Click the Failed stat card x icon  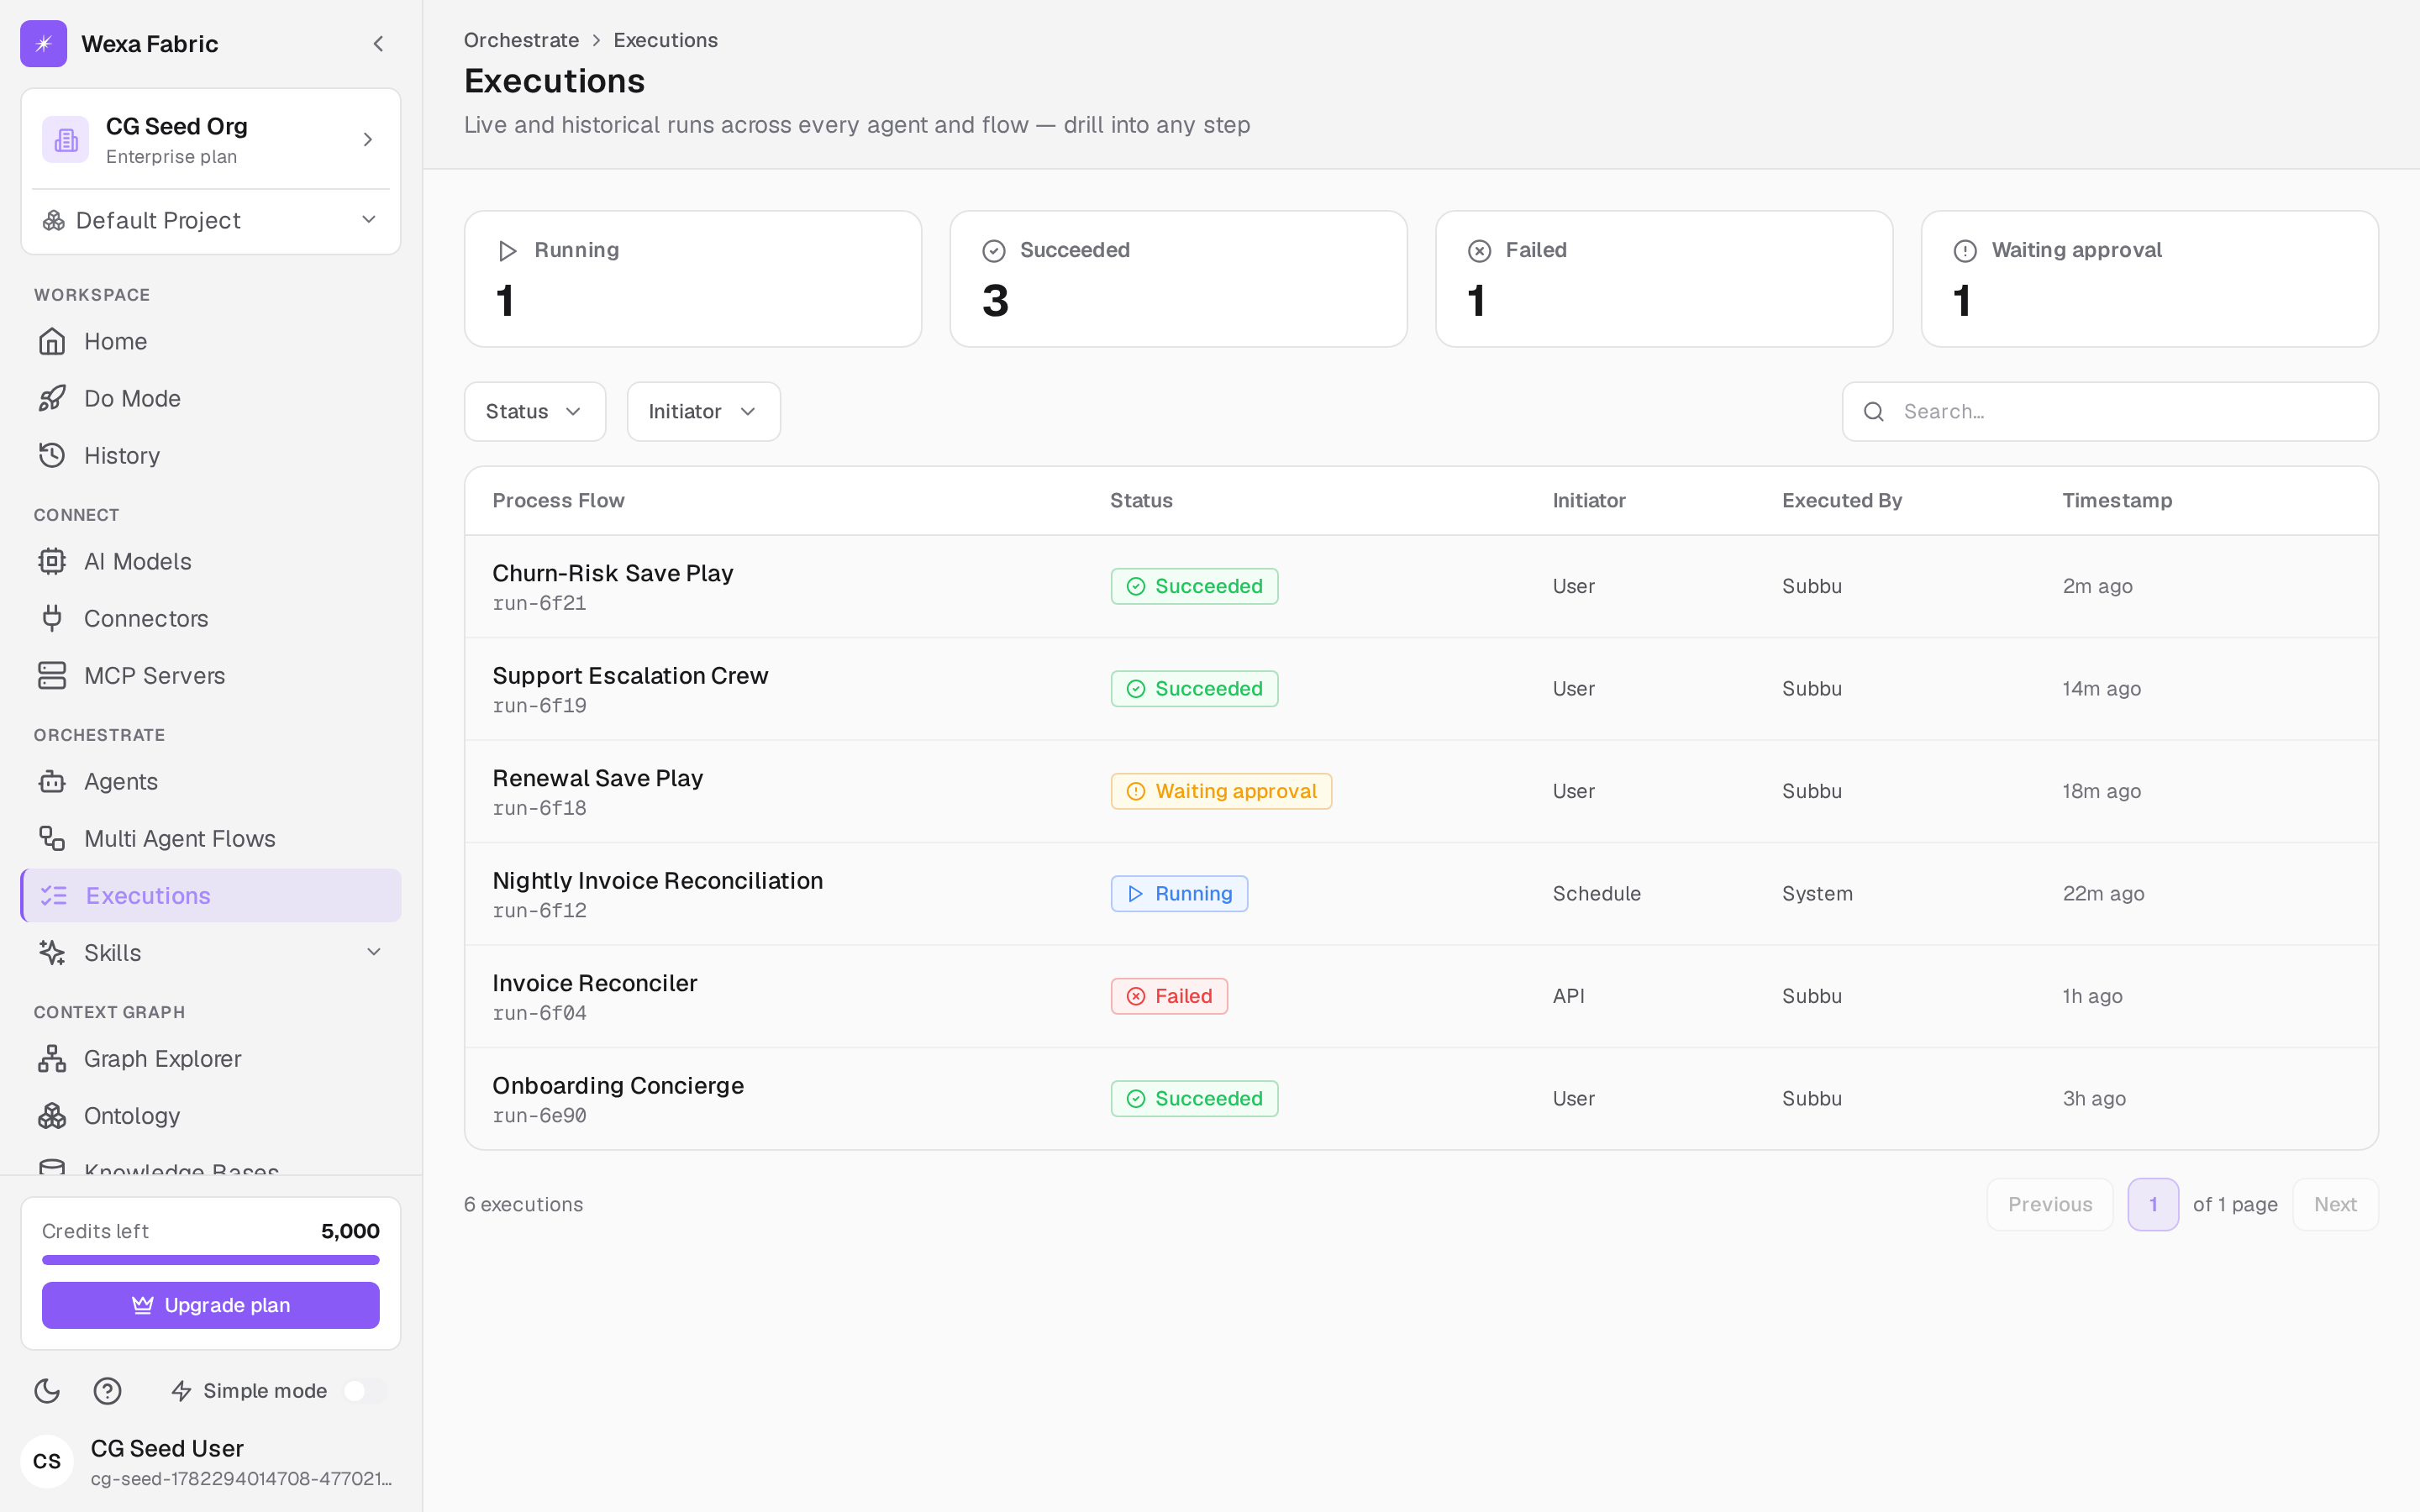(x=1479, y=251)
